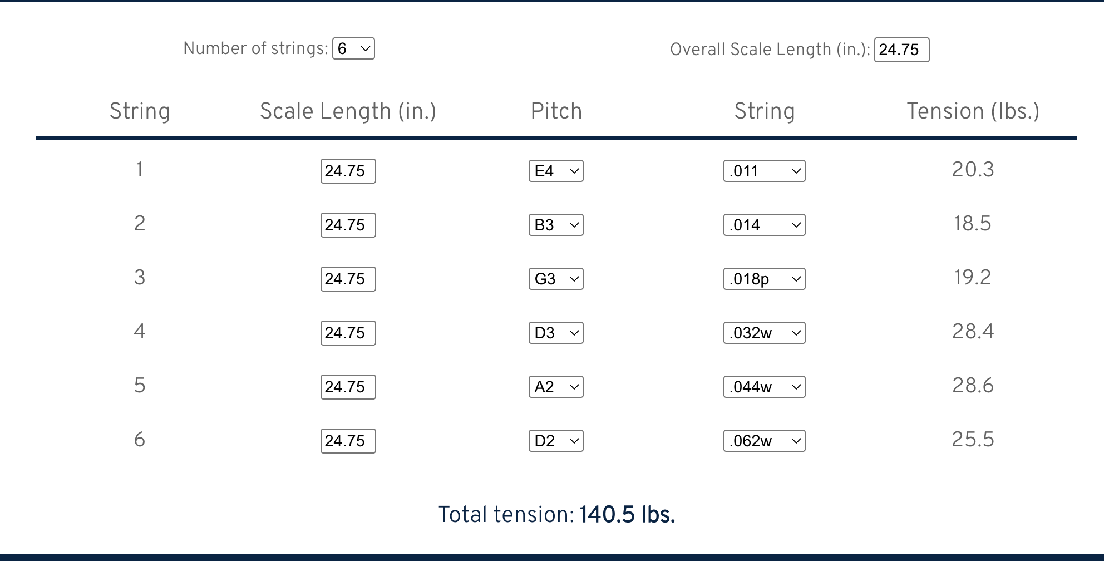Open the G3 pitch dropdown

coord(556,279)
